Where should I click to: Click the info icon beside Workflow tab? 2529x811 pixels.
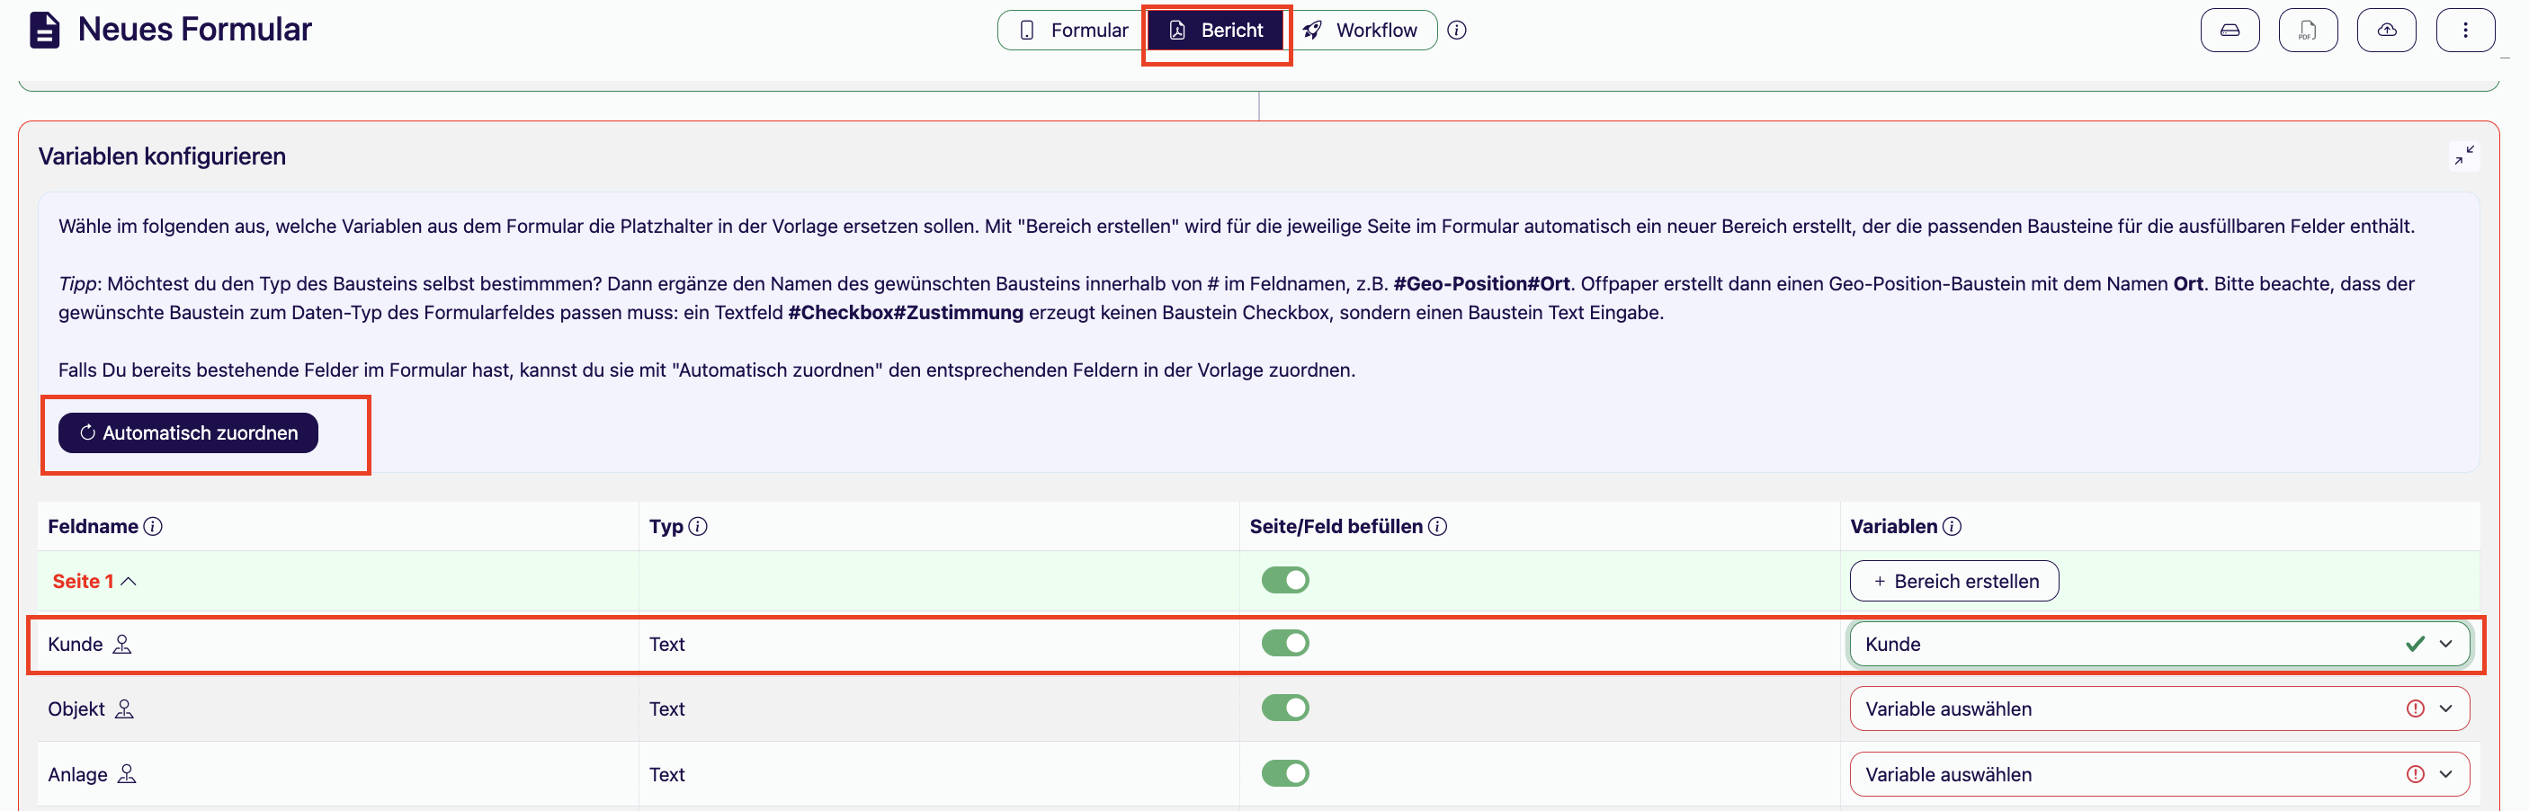click(1457, 31)
